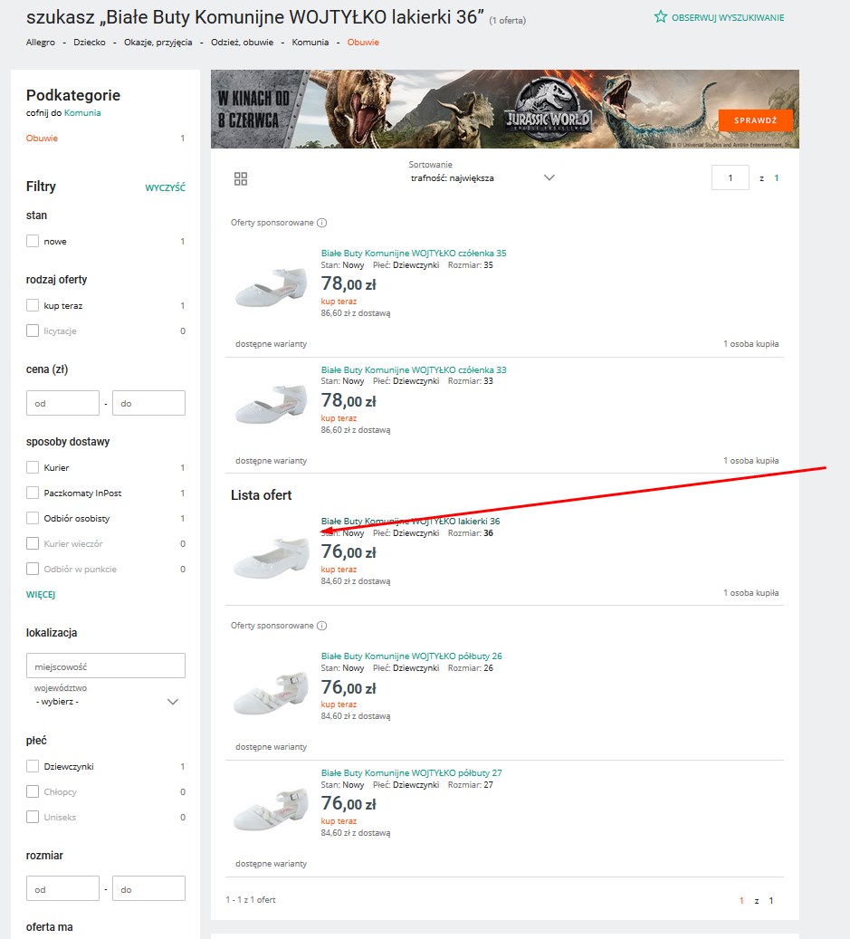Focus the miejscowość location input
The width and height of the screenshot is (850, 939).
coord(106,666)
